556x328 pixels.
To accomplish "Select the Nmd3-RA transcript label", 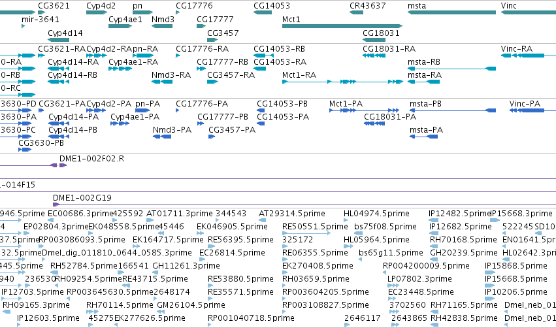I will (171, 75).
